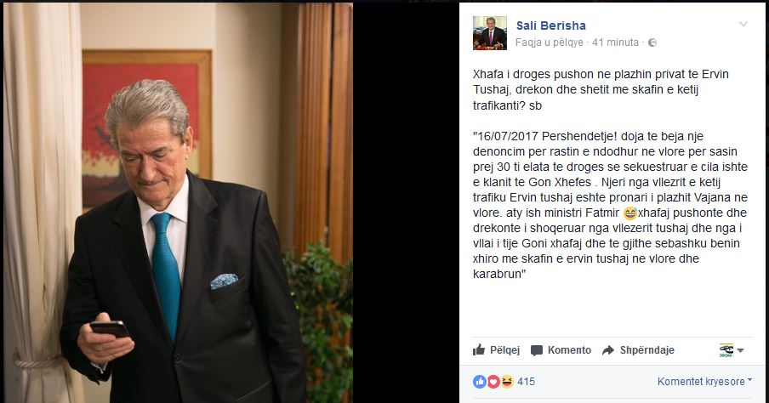
Task: Click the caption starting Xhafa i droges
Action: pos(601,90)
